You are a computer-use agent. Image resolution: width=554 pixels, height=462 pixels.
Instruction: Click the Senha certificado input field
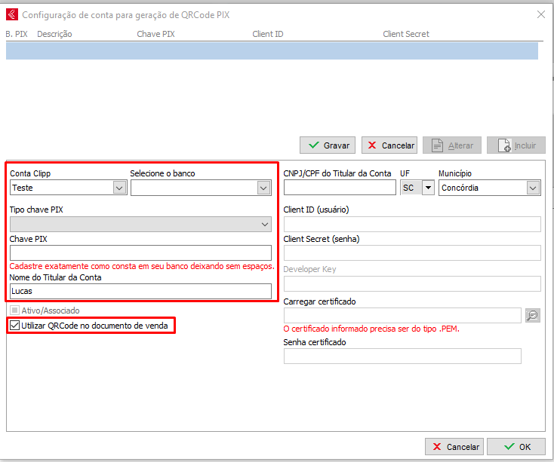point(402,356)
